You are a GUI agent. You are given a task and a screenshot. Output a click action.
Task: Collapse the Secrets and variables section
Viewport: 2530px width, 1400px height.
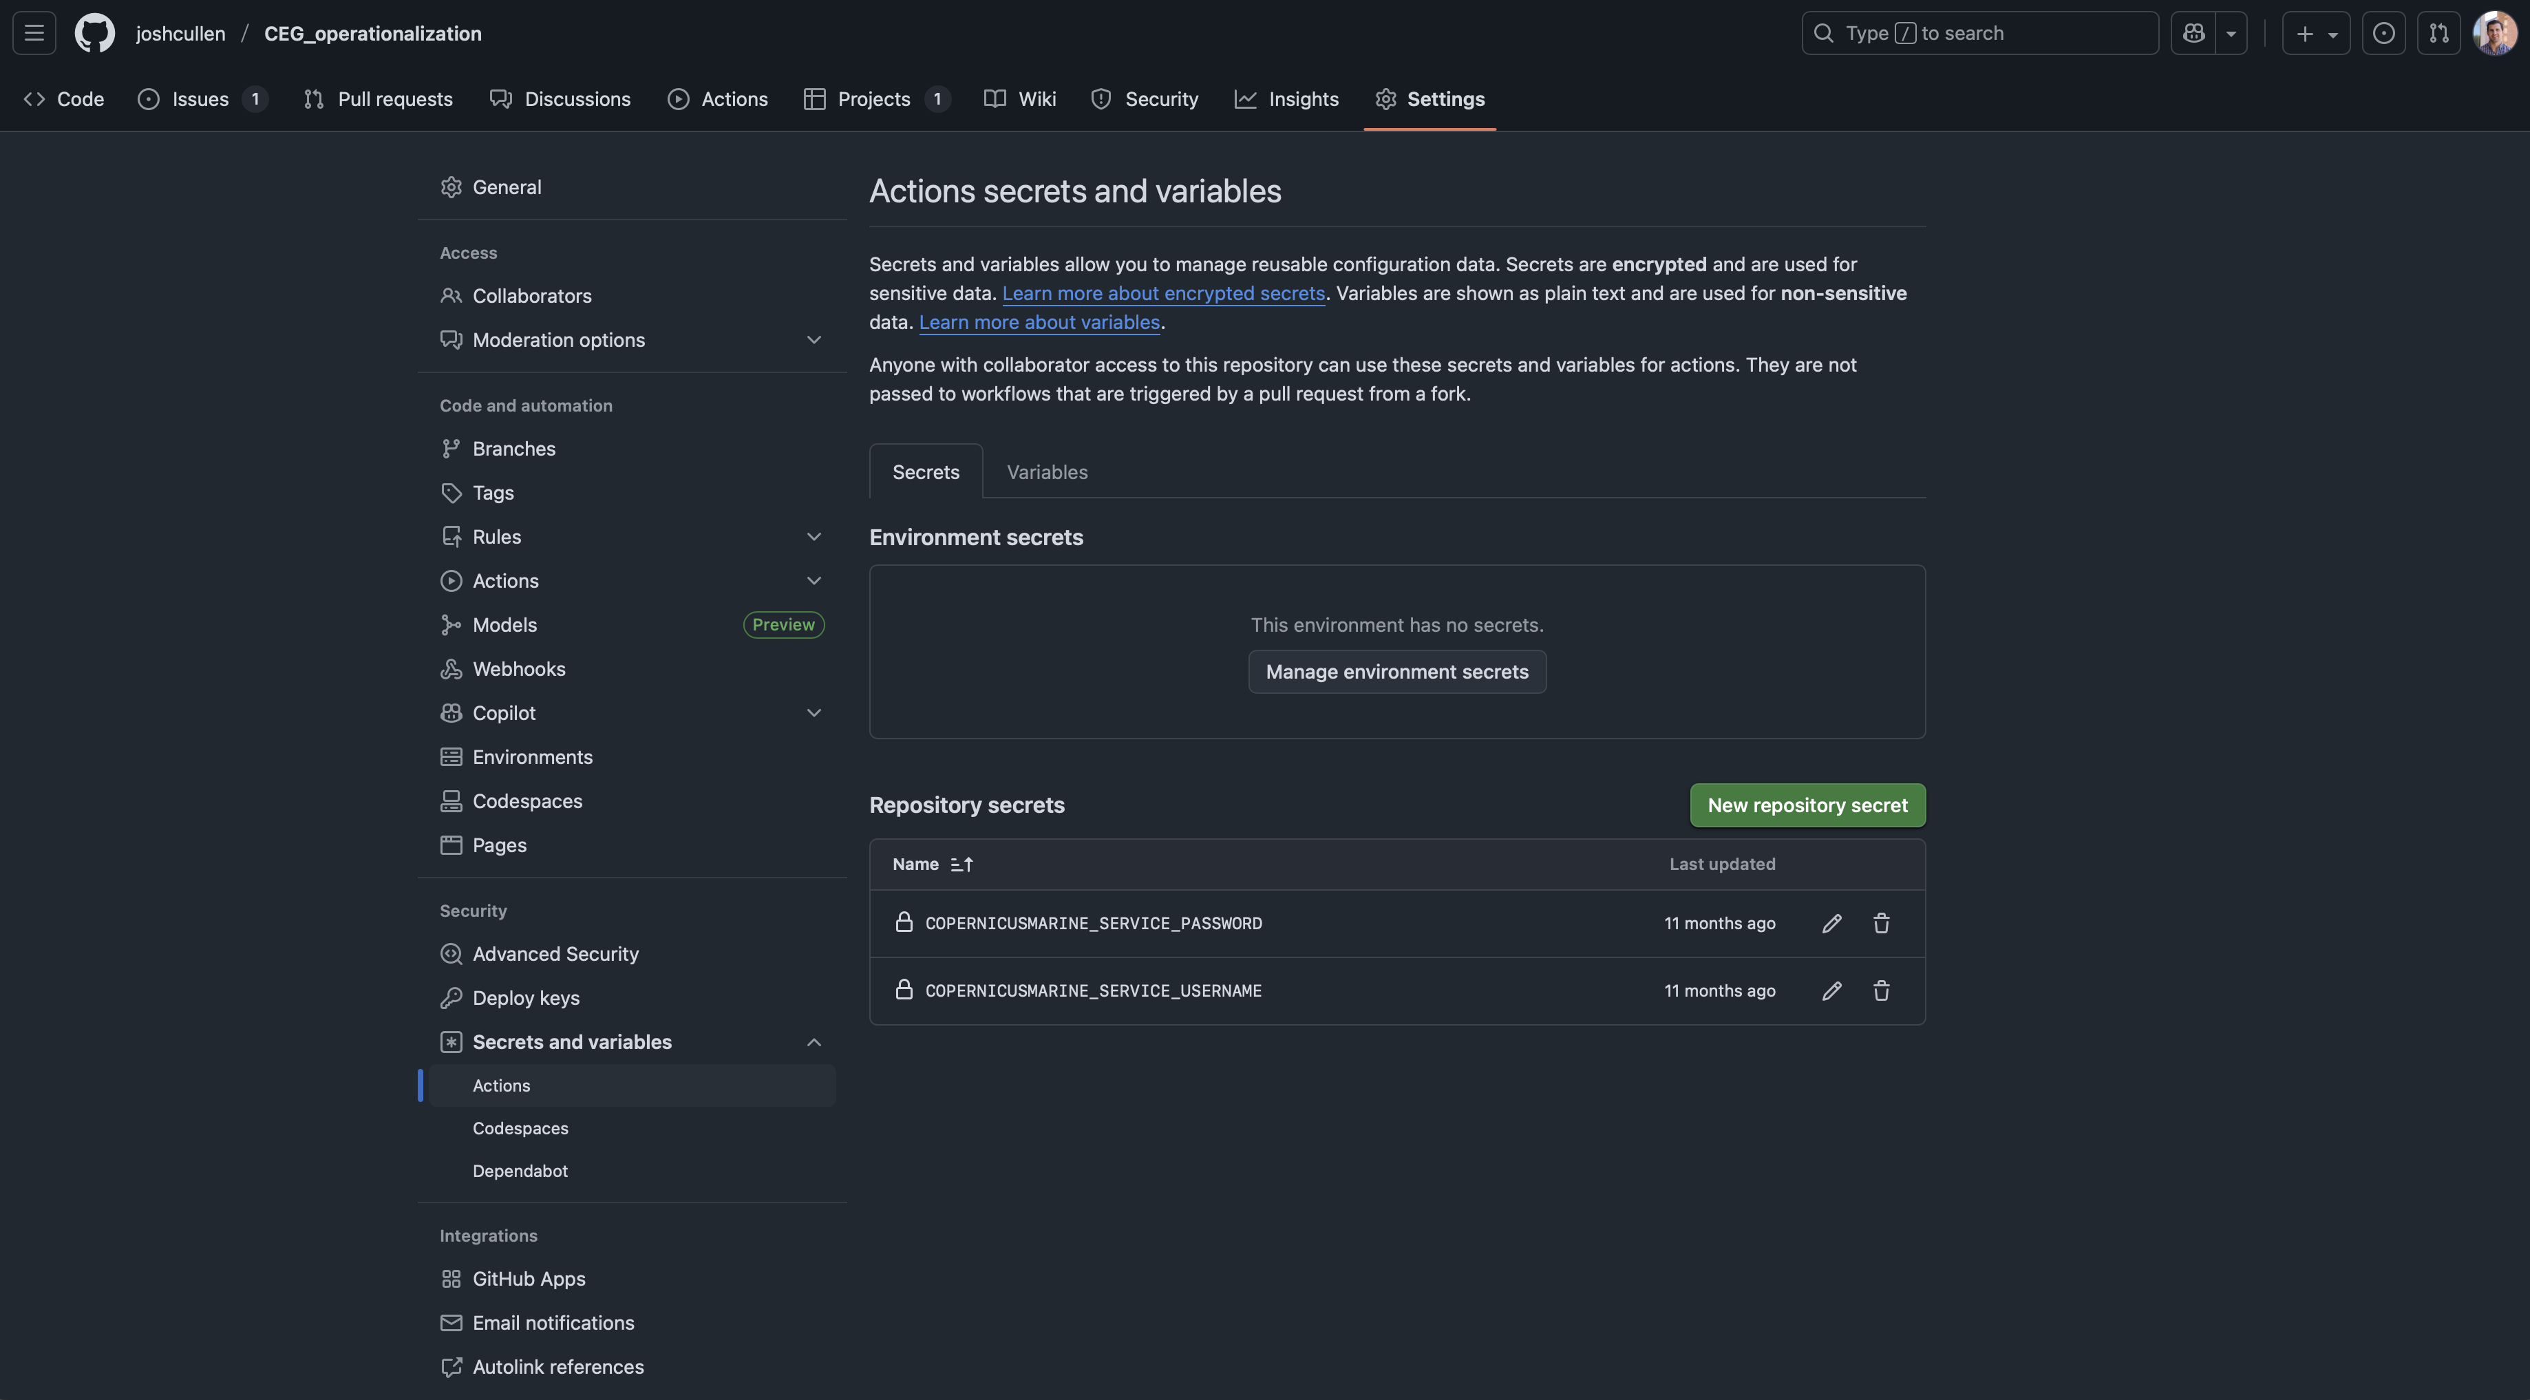(814, 1042)
